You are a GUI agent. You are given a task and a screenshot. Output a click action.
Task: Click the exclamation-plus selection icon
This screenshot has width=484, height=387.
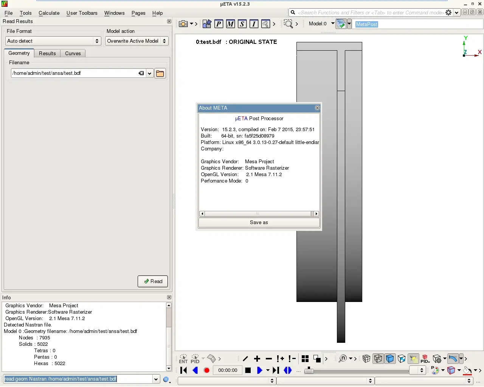point(280,359)
